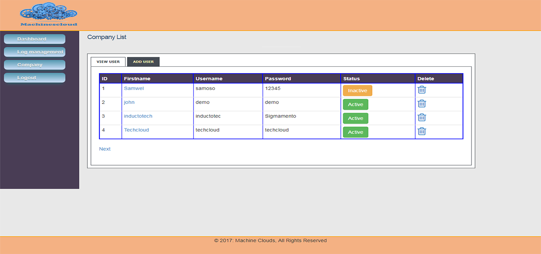Switch inductotech's Active status button
Image resolution: width=541 pixels, height=254 pixels.
355,118
